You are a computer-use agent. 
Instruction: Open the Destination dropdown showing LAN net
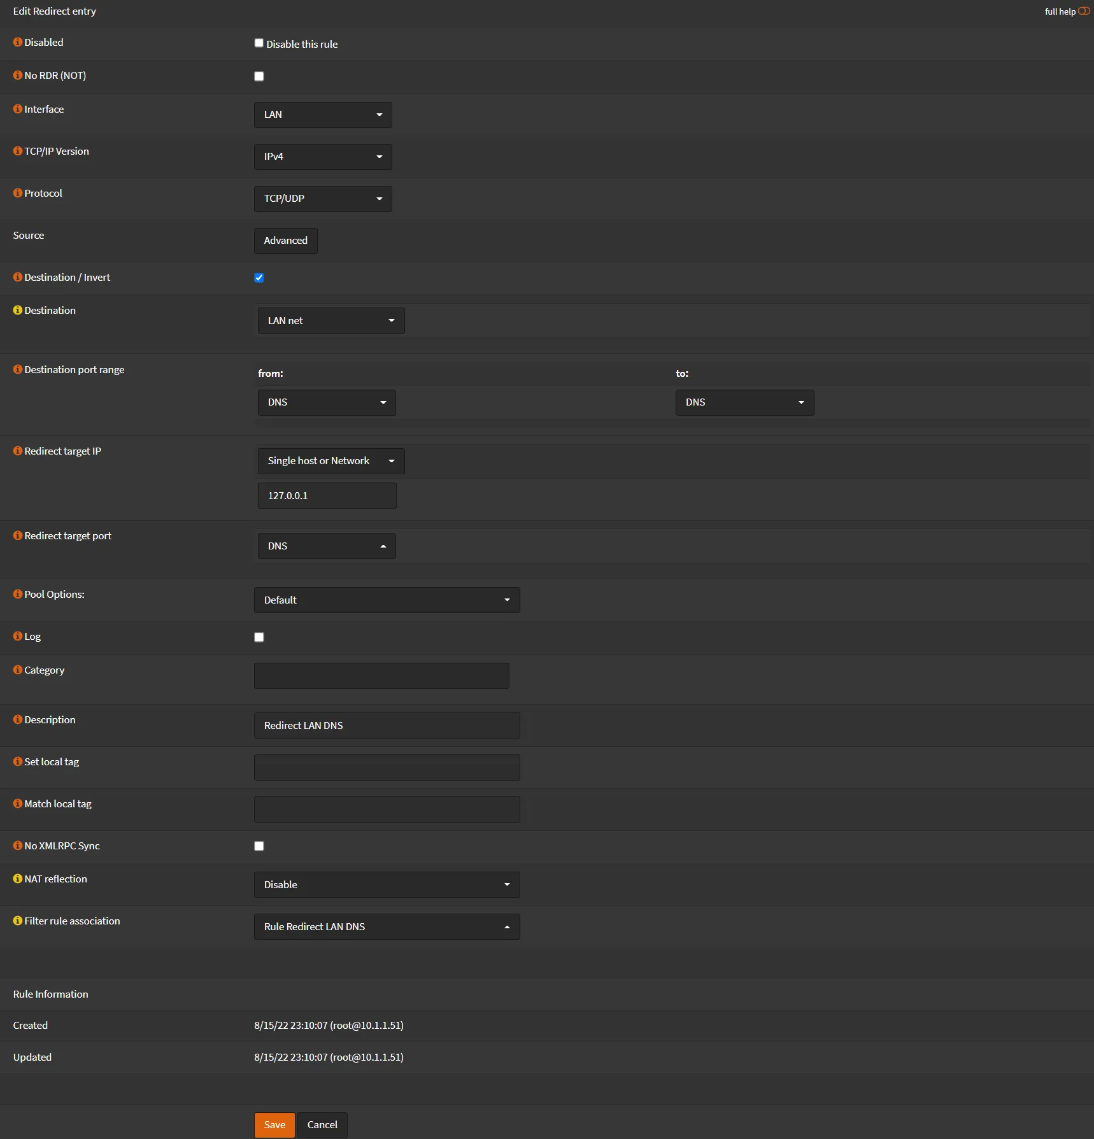pos(330,320)
